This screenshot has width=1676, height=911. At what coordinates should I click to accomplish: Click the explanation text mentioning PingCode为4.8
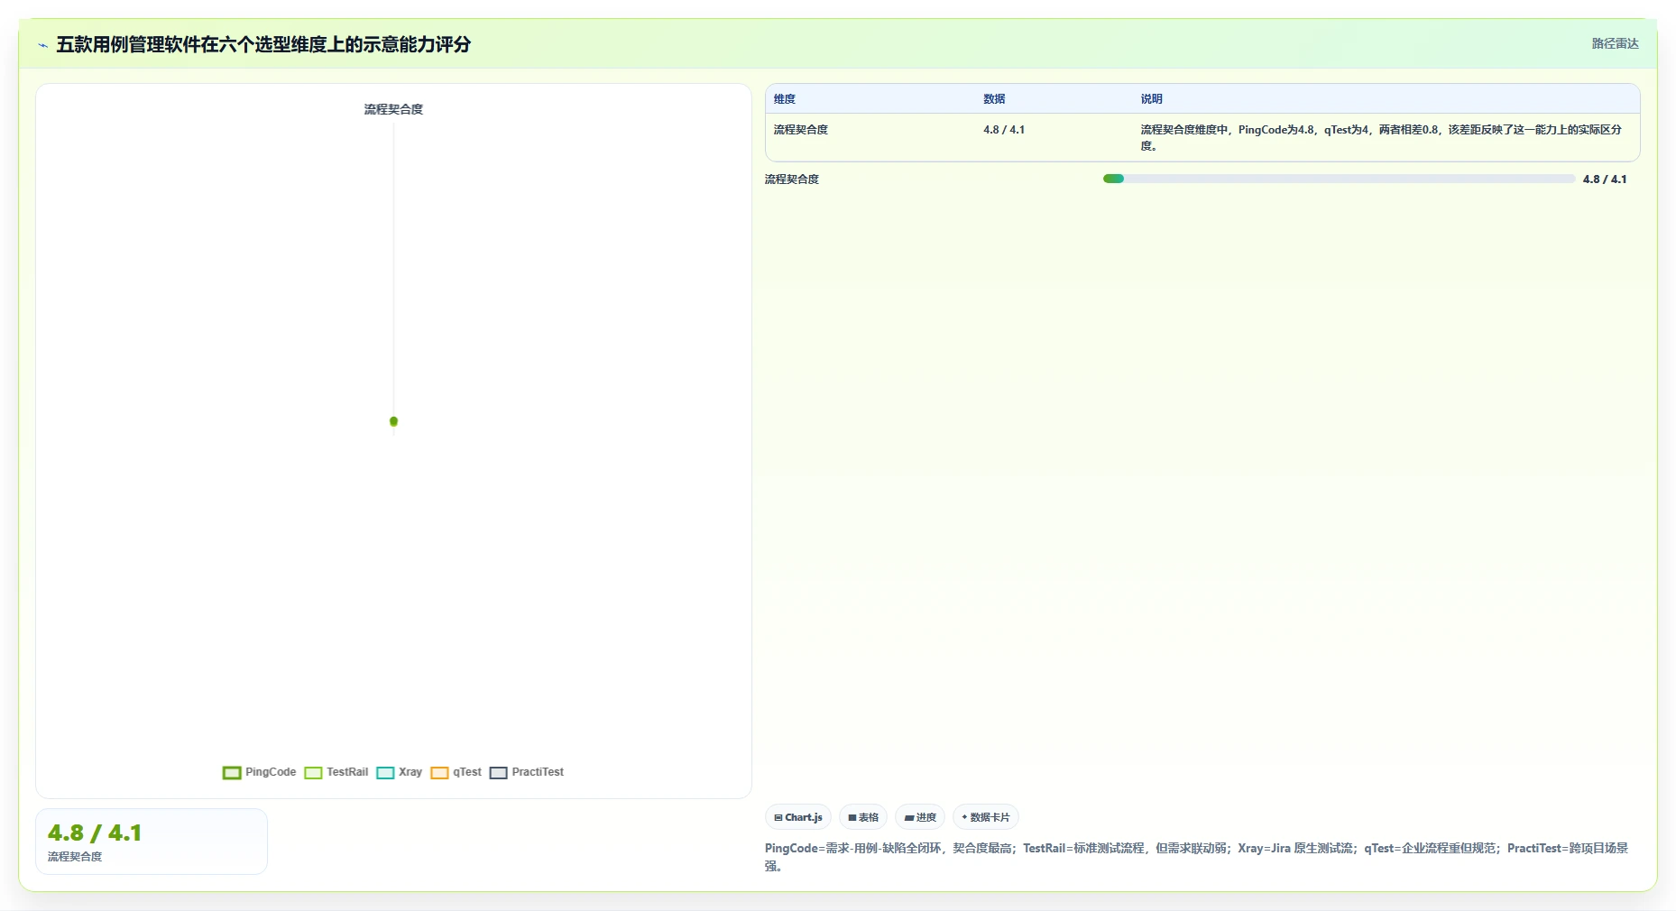(x=1381, y=137)
